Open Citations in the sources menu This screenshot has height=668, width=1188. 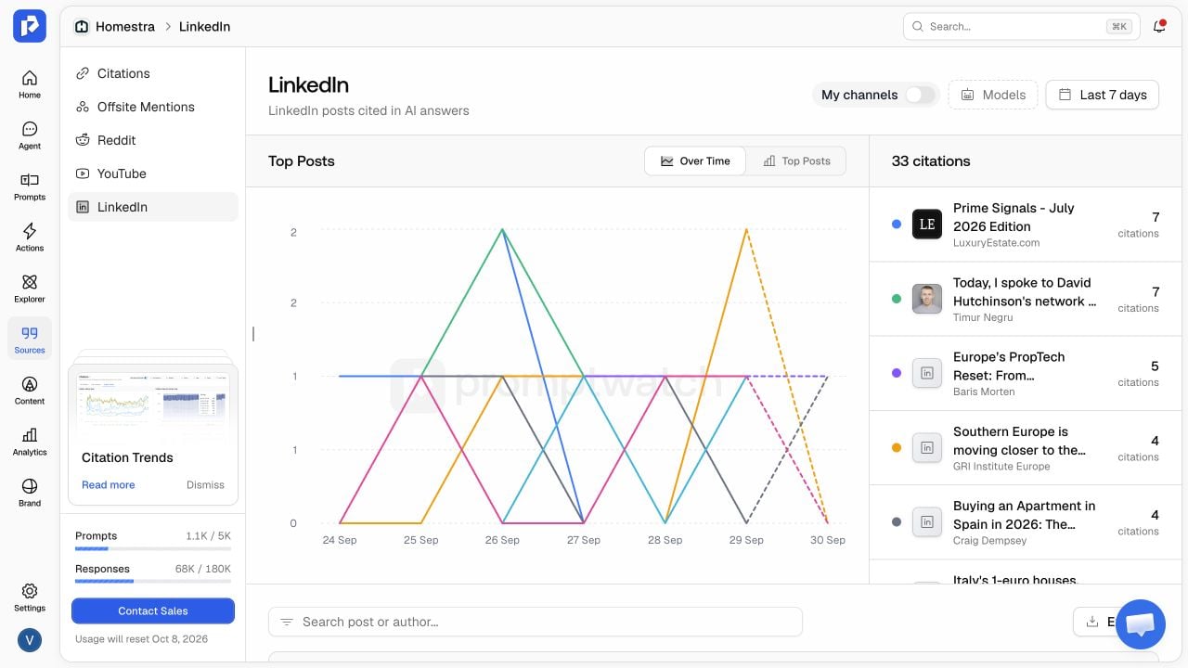[x=153, y=73]
